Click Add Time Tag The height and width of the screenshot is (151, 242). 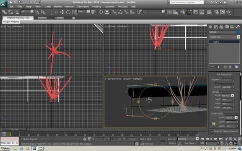[x=147, y=144]
